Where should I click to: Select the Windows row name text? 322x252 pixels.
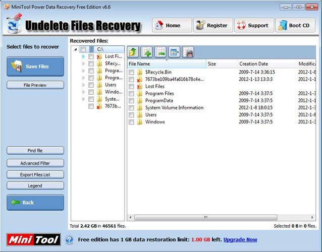(155, 122)
